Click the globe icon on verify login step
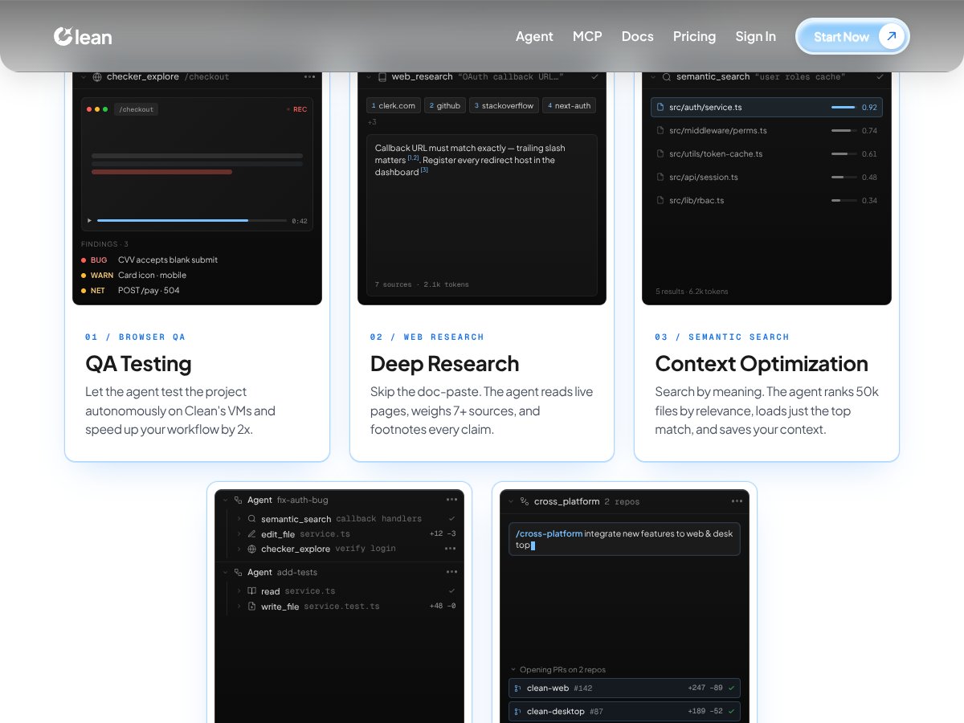This screenshot has width=964, height=723. (252, 549)
